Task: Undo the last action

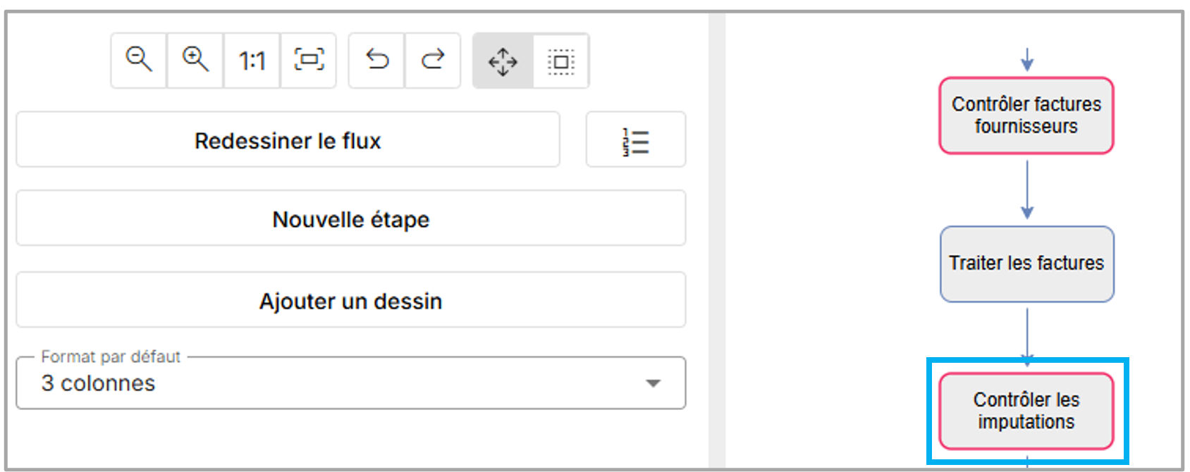Action: pos(377,60)
